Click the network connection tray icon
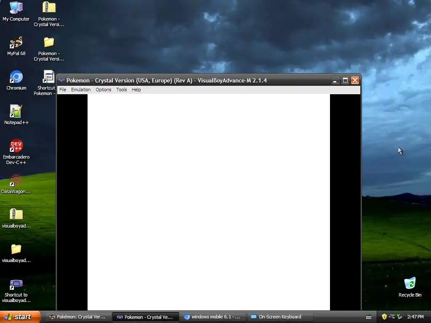Viewport: 431px width, 323px height. click(x=392, y=317)
